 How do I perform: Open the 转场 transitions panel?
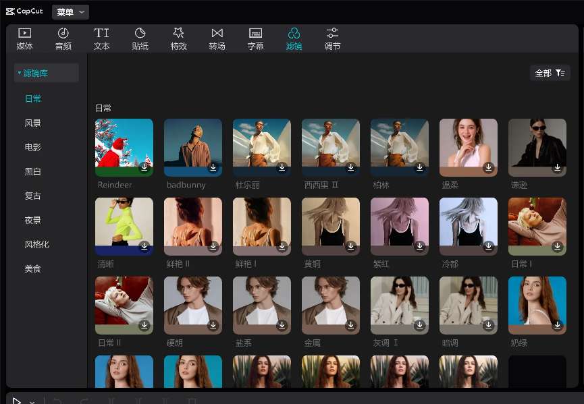click(217, 39)
